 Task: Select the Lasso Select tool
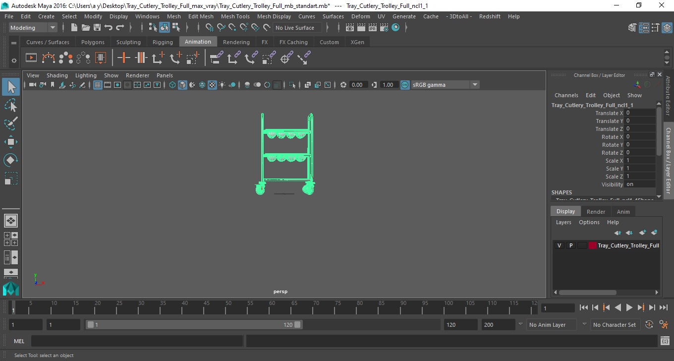(x=11, y=106)
